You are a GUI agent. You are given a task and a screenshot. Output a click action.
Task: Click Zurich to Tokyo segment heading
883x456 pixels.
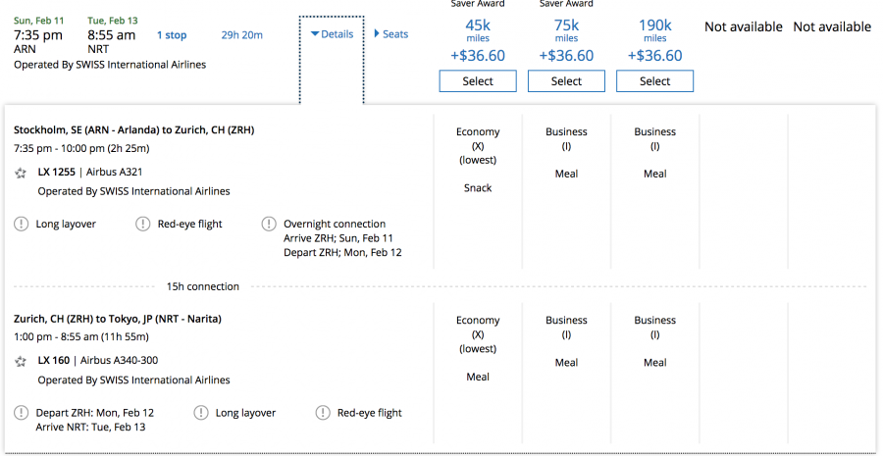click(x=118, y=319)
